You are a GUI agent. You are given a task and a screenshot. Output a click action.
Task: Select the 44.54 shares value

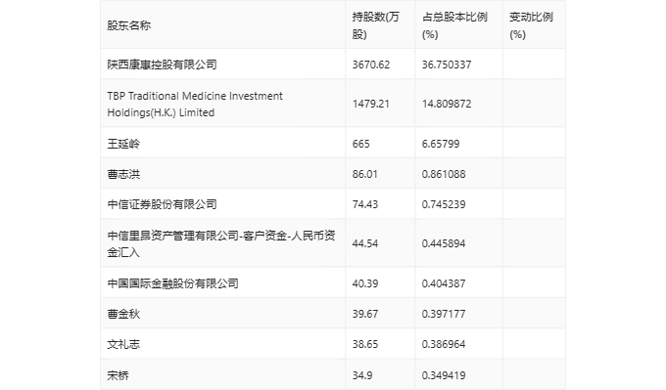click(x=365, y=243)
